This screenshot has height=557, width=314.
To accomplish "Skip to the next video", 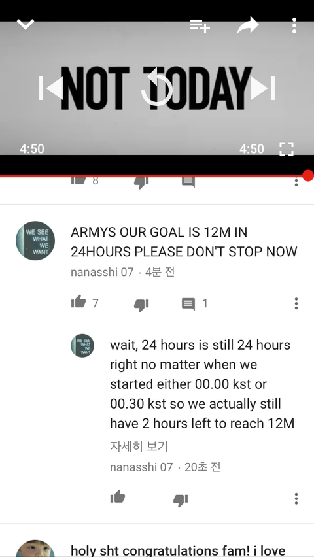I will coord(263,88).
